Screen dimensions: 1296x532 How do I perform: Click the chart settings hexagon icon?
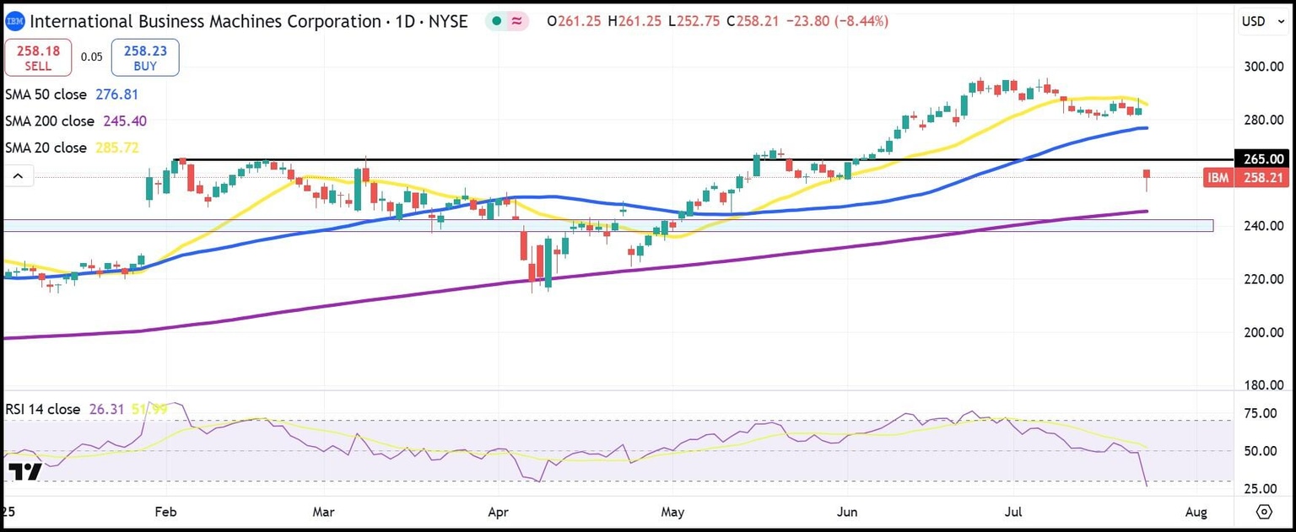[x=1265, y=512]
